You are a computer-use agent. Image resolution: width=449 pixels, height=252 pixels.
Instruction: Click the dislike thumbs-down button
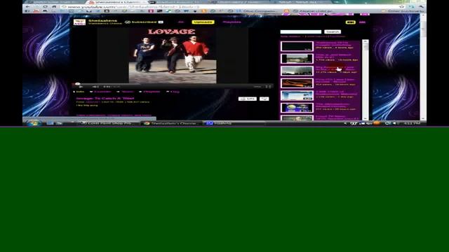tap(264, 99)
